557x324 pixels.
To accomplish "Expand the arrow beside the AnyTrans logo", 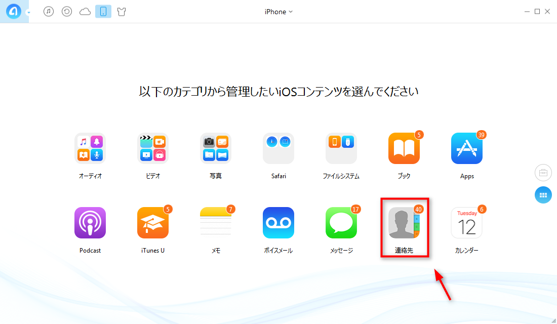I will pos(29,13).
